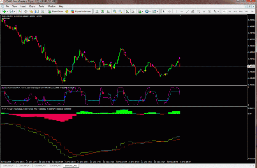Switch to the M1 timeframe
Screen dimensions: 257x168
[x=224, y=12]
